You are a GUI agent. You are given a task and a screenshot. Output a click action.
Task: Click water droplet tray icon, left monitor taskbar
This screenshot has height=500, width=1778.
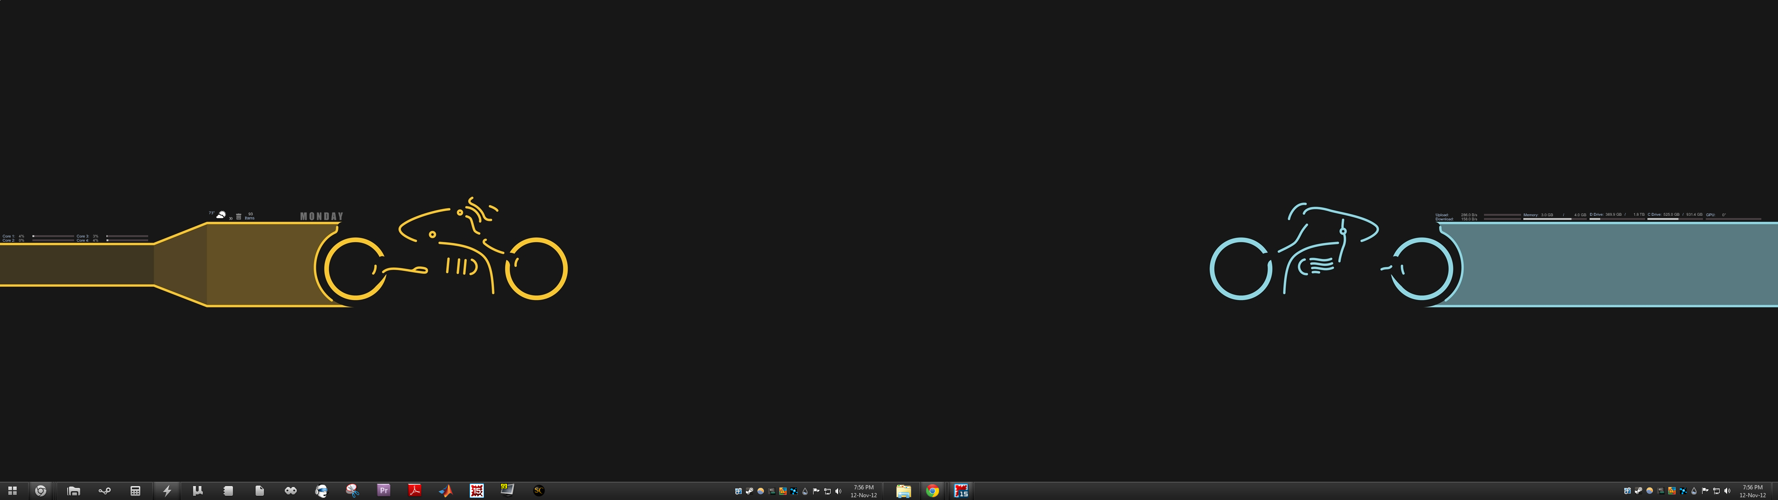pos(805,491)
